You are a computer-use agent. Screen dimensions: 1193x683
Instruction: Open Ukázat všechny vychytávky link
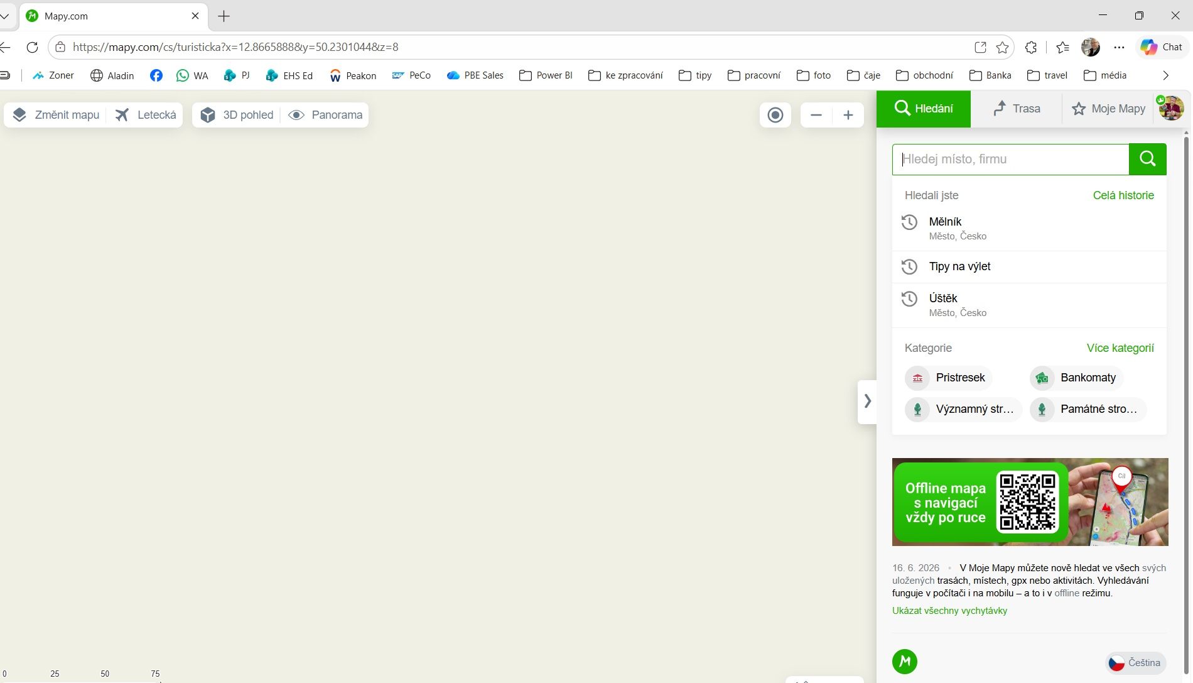[x=949, y=611]
